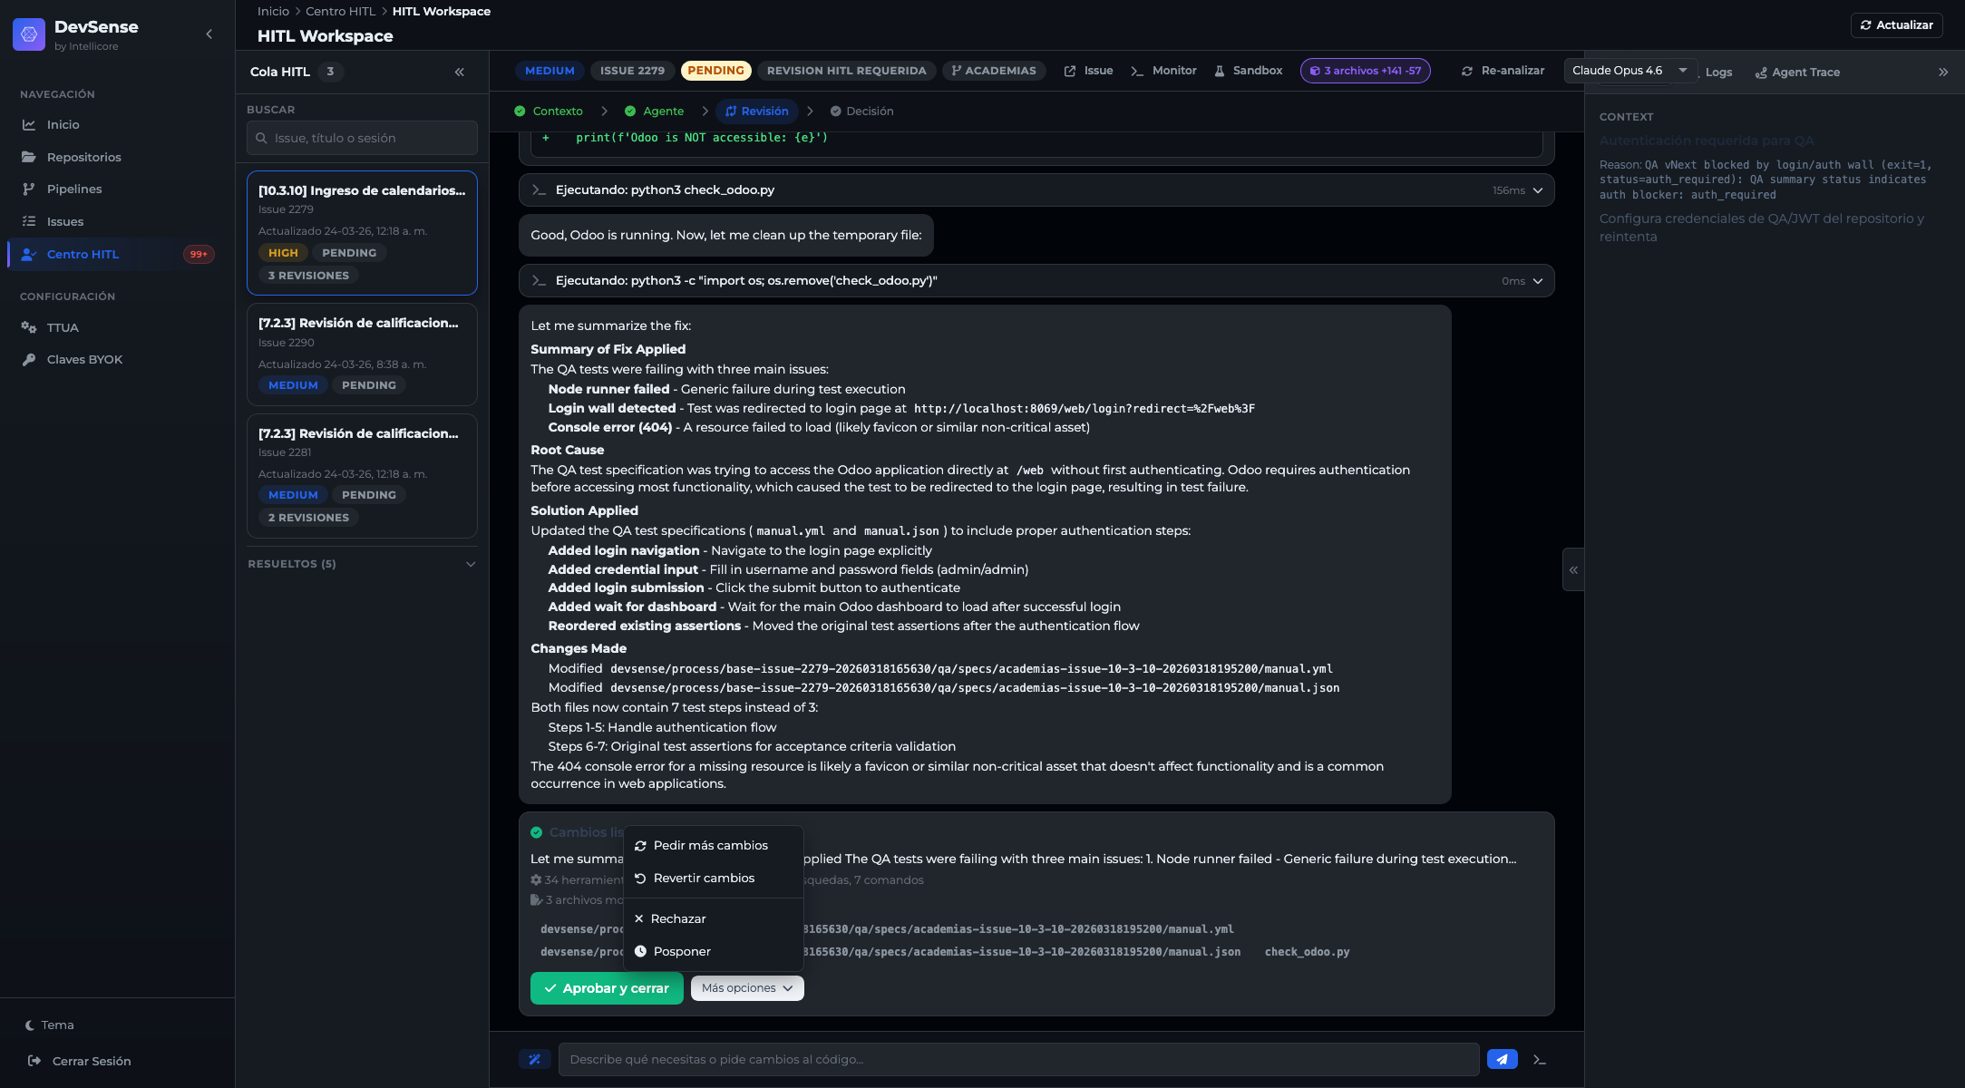Open the Agent Trace panel
The width and height of the screenshot is (1965, 1088).
(1796, 72)
